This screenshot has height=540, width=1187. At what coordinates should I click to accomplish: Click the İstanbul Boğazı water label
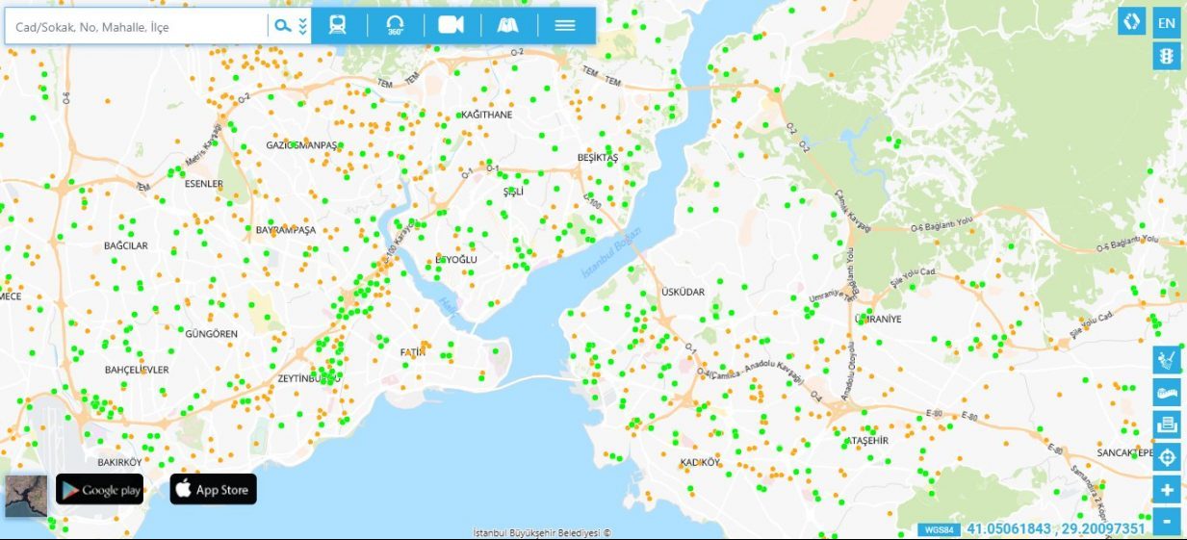coord(610,255)
